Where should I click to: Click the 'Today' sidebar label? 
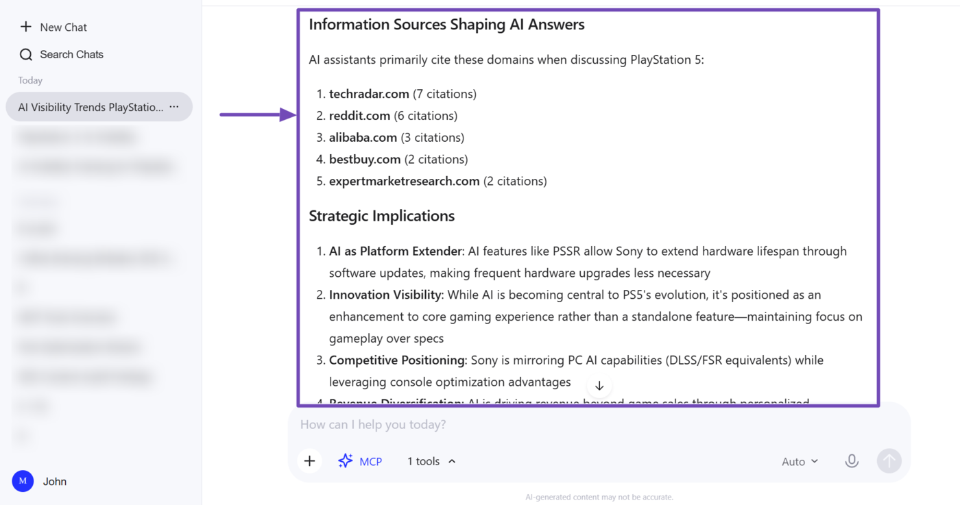click(30, 80)
